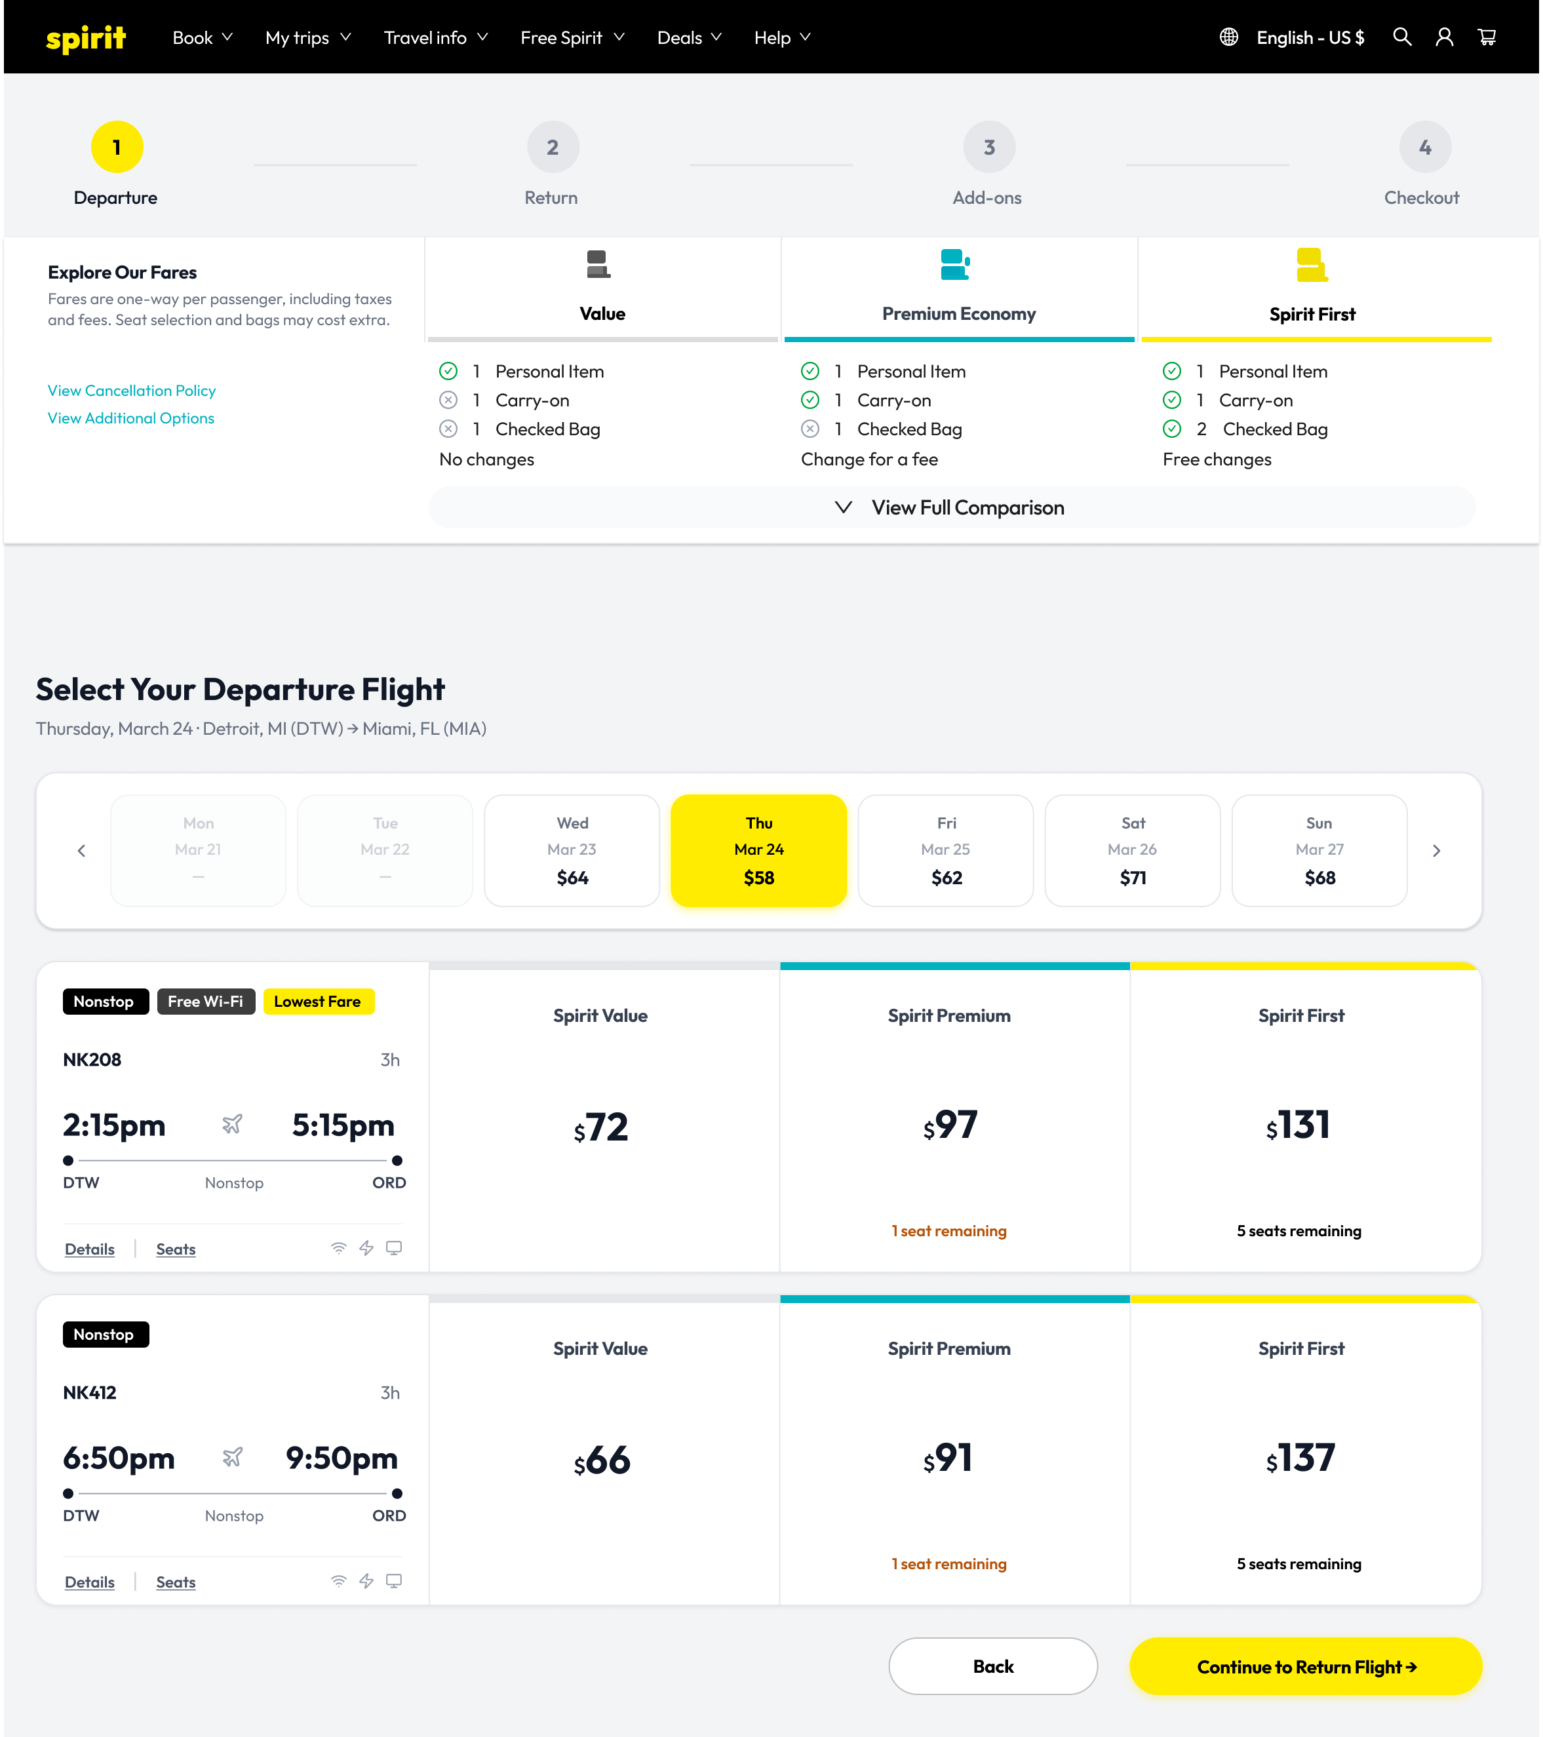Show previous dates with left arrow

[81, 851]
